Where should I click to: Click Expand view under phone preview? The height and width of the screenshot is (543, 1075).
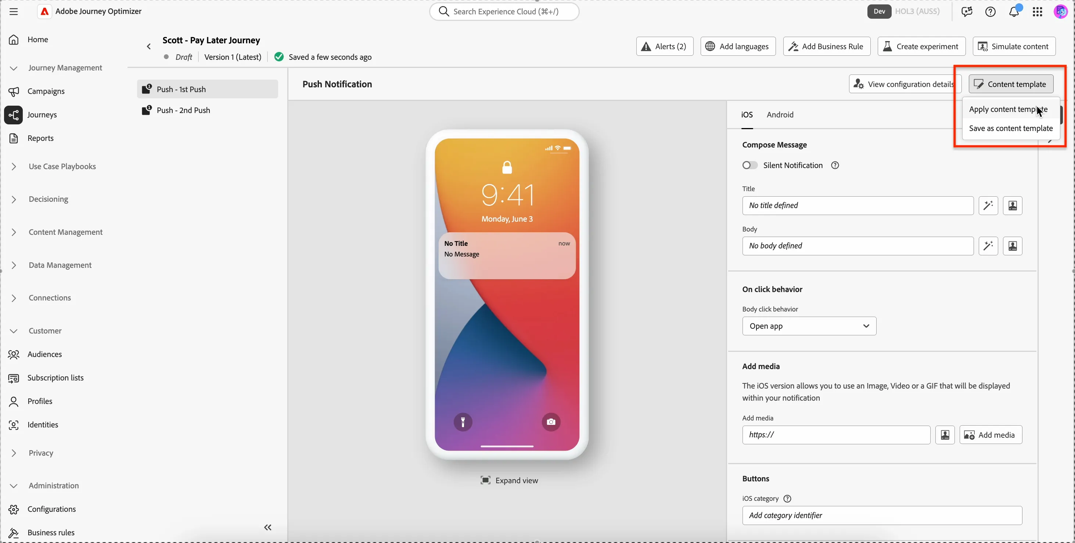[x=509, y=481]
